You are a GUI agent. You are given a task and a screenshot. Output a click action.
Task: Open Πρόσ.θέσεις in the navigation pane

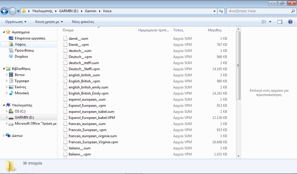coord(24,50)
